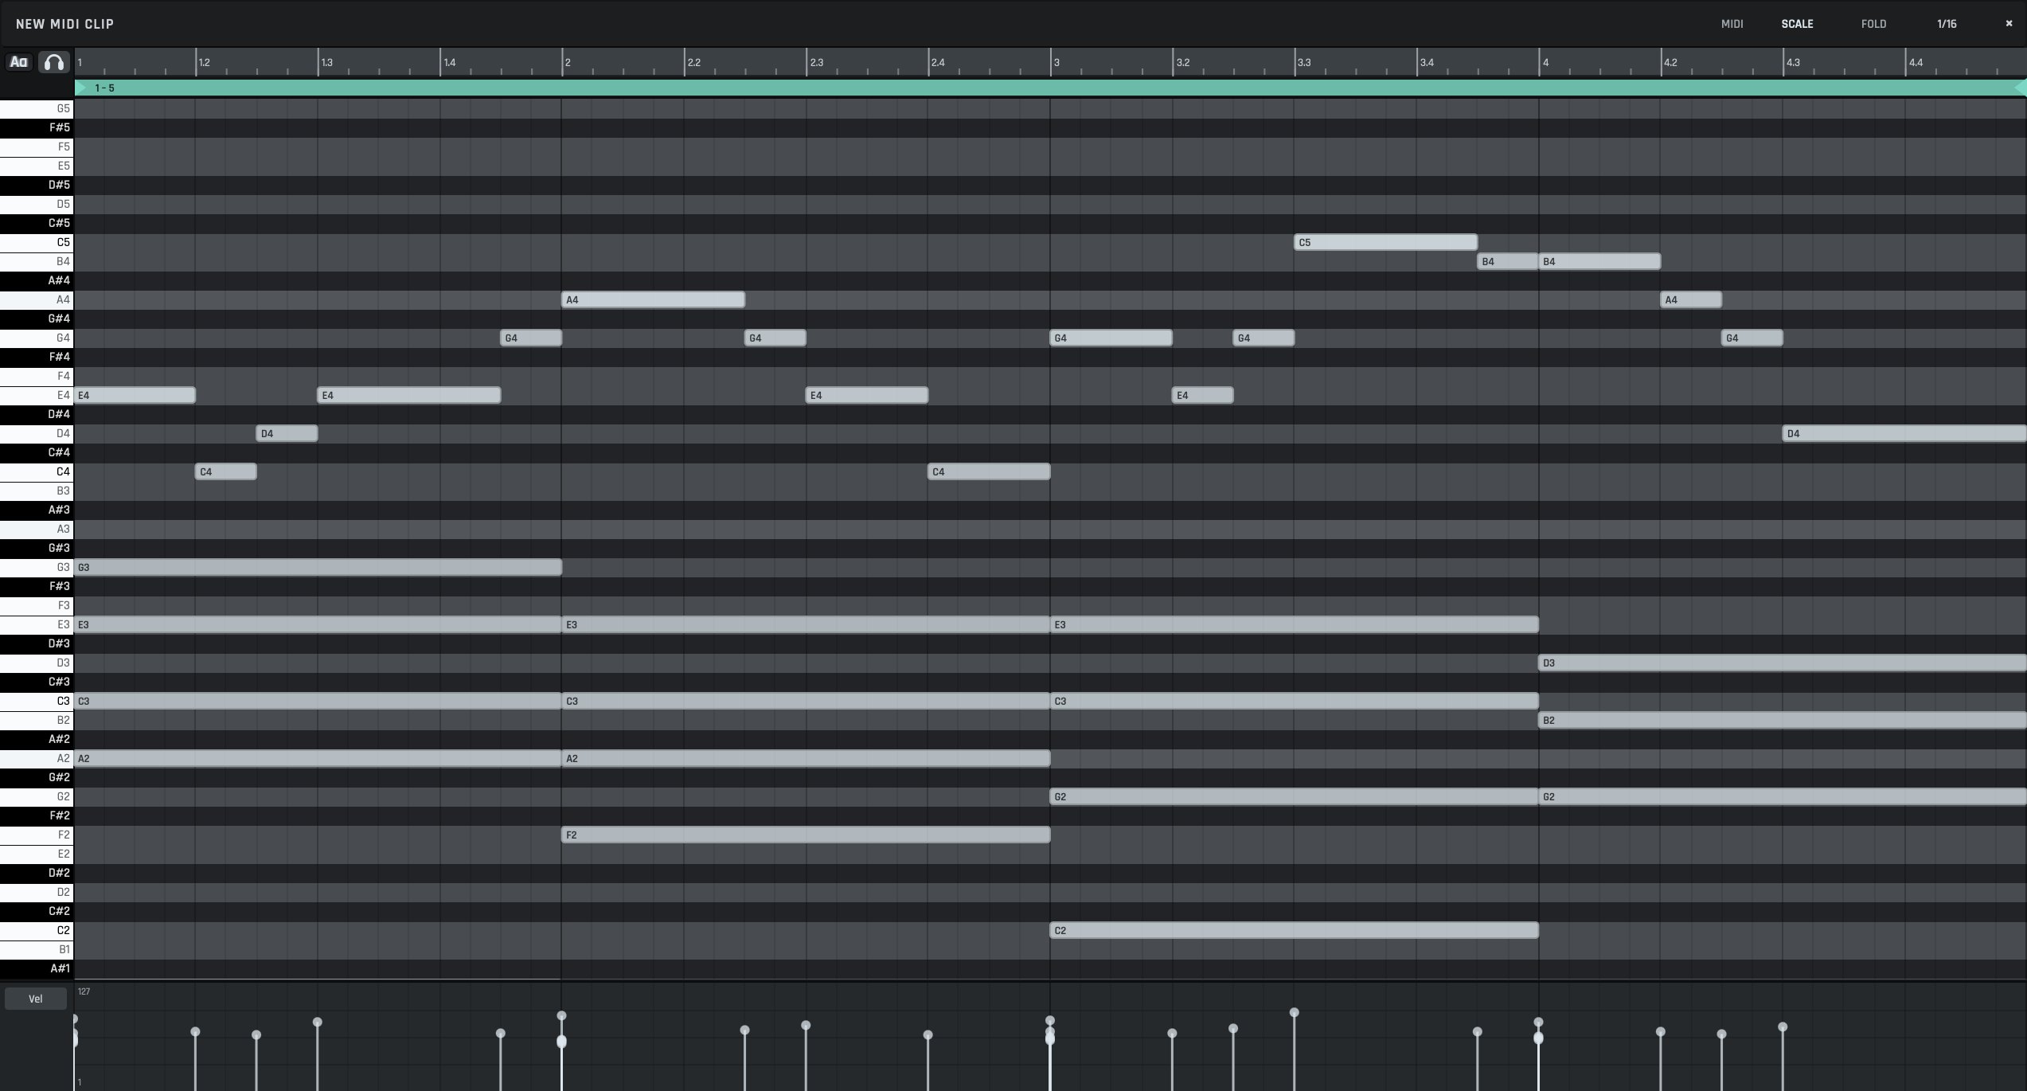Select the C4 note before bar 3
Screen dimensions: 2027x1091
coord(989,471)
